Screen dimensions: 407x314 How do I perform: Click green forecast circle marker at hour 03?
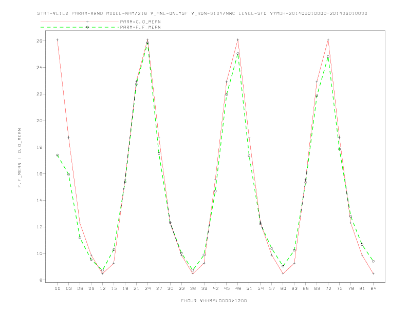68,174
